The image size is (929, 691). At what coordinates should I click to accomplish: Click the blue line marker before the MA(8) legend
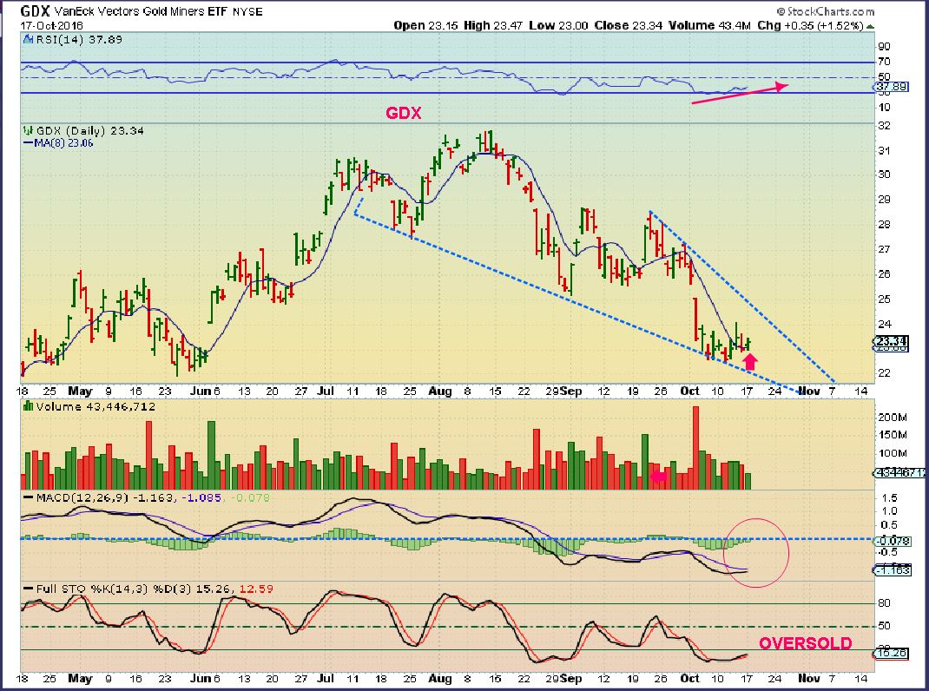[28, 143]
